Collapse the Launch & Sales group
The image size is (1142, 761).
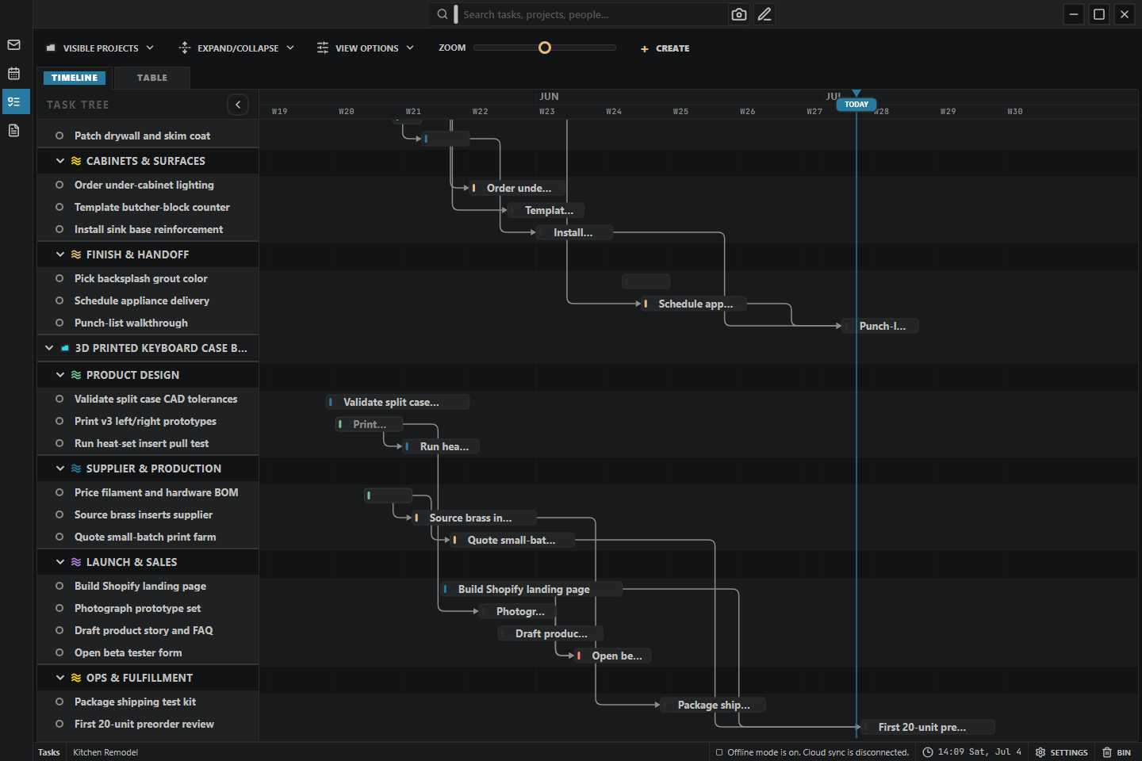(60, 562)
